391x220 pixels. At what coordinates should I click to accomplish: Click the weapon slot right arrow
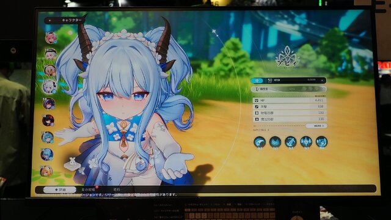point(323,89)
